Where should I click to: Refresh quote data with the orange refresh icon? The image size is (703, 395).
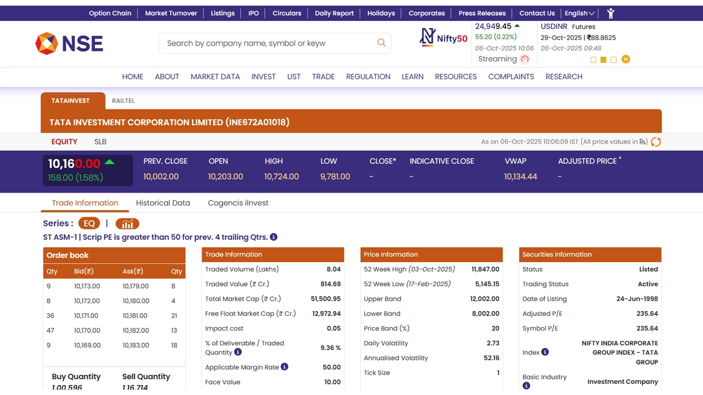656,142
